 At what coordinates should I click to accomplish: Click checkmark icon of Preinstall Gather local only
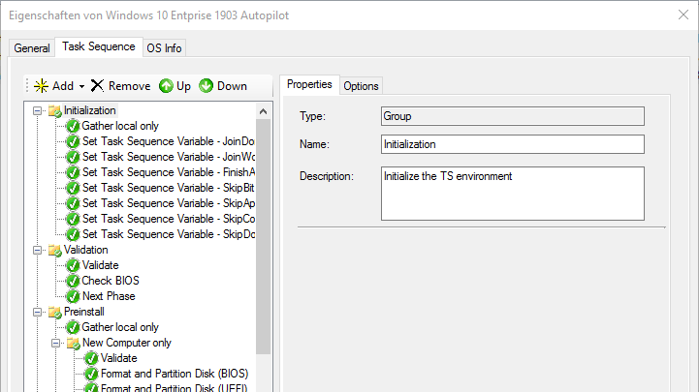[73, 327]
